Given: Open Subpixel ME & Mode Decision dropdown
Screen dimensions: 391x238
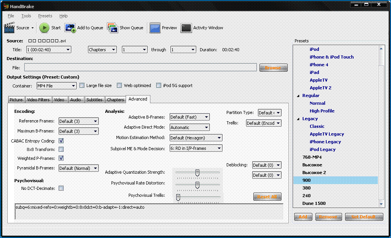Looking at the screenshot, I should [x=196, y=148].
